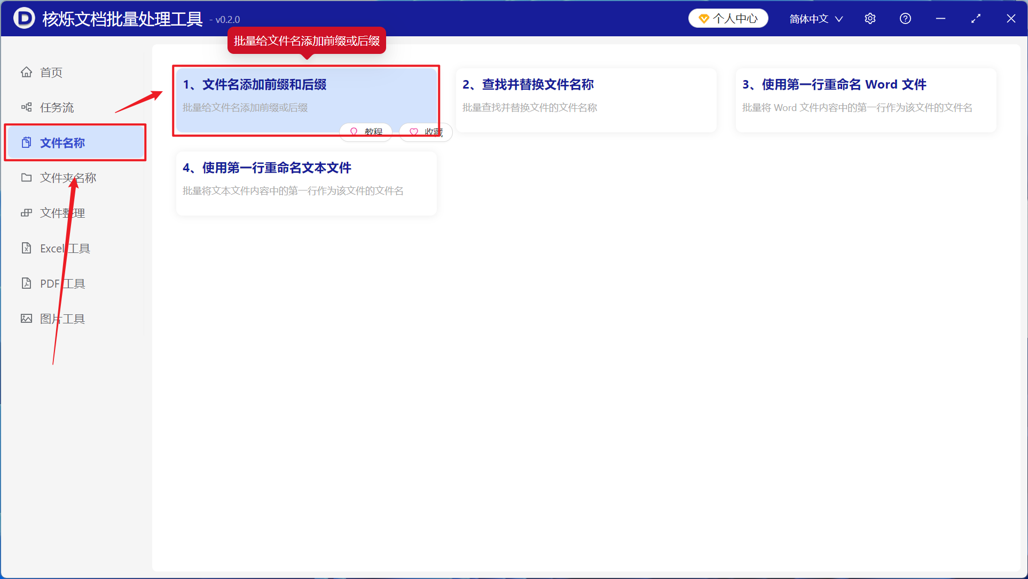Open card 4 使用第一行重命名文本文件

pyautogui.click(x=307, y=184)
